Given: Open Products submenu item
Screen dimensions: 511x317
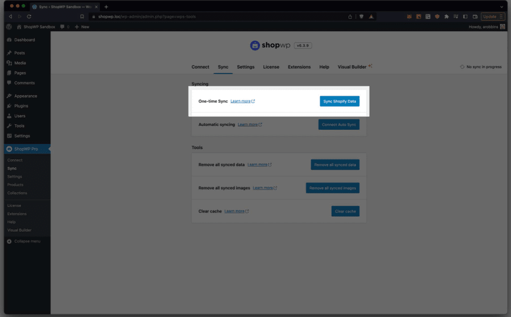Looking at the screenshot, I should pyautogui.click(x=15, y=184).
